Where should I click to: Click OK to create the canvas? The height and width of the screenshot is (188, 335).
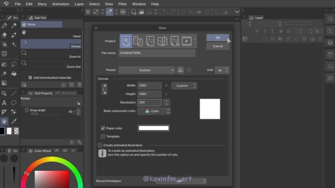tap(218, 38)
